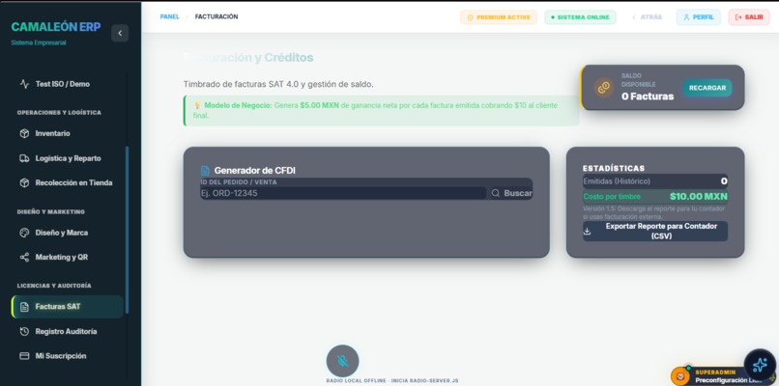The image size is (779, 386).
Task: Click the Sistema Empresarial subtitle
Action: pyautogui.click(x=39, y=42)
